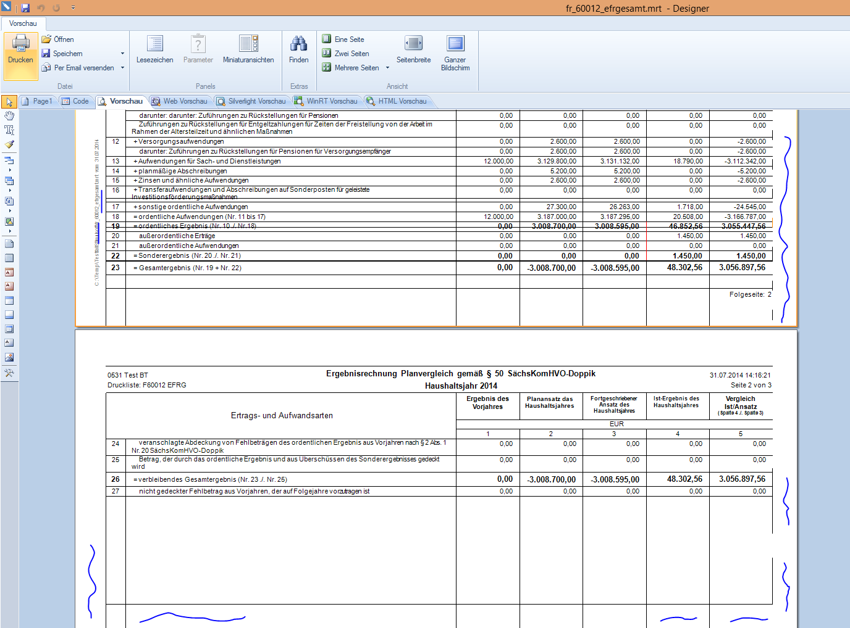This screenshot has height=628, width=850.
Task: Click the table/cross-tab category icon in toolbox
Action: 9,181
